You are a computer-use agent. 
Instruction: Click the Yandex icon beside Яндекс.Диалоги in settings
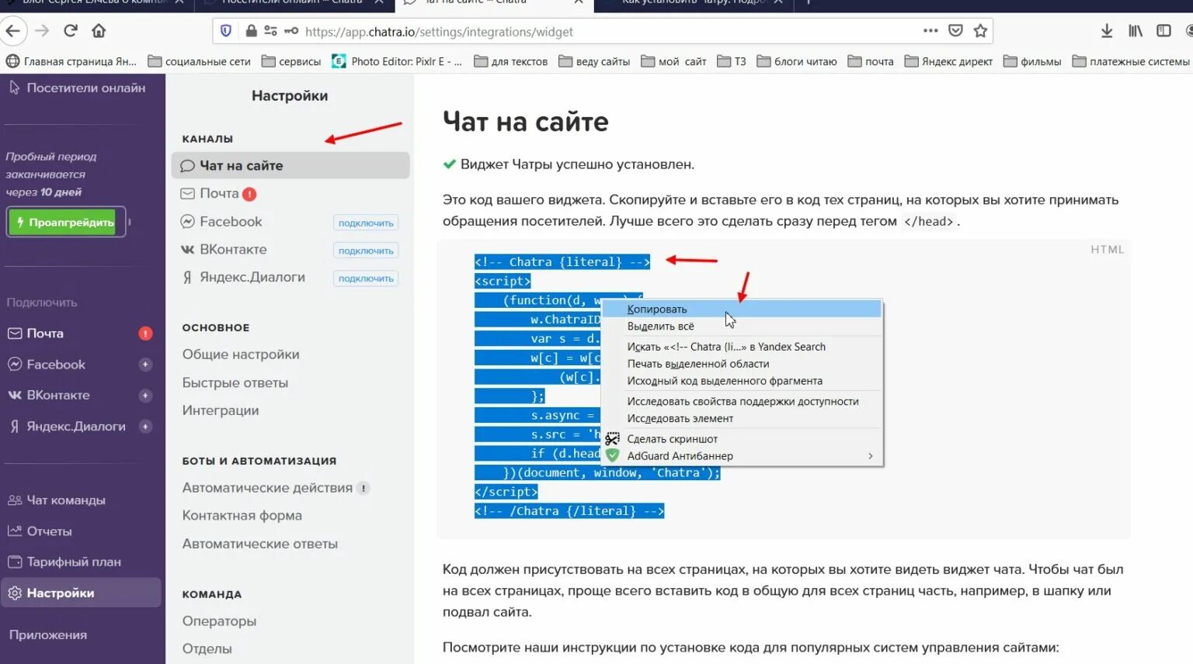click(187, 277)
